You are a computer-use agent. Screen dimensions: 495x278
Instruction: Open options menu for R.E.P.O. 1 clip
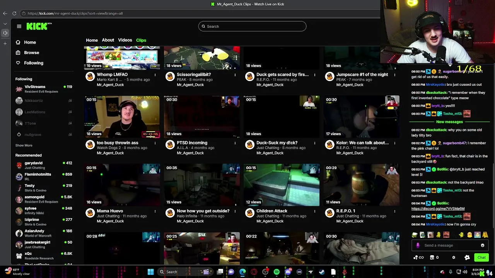click(395, 212)
